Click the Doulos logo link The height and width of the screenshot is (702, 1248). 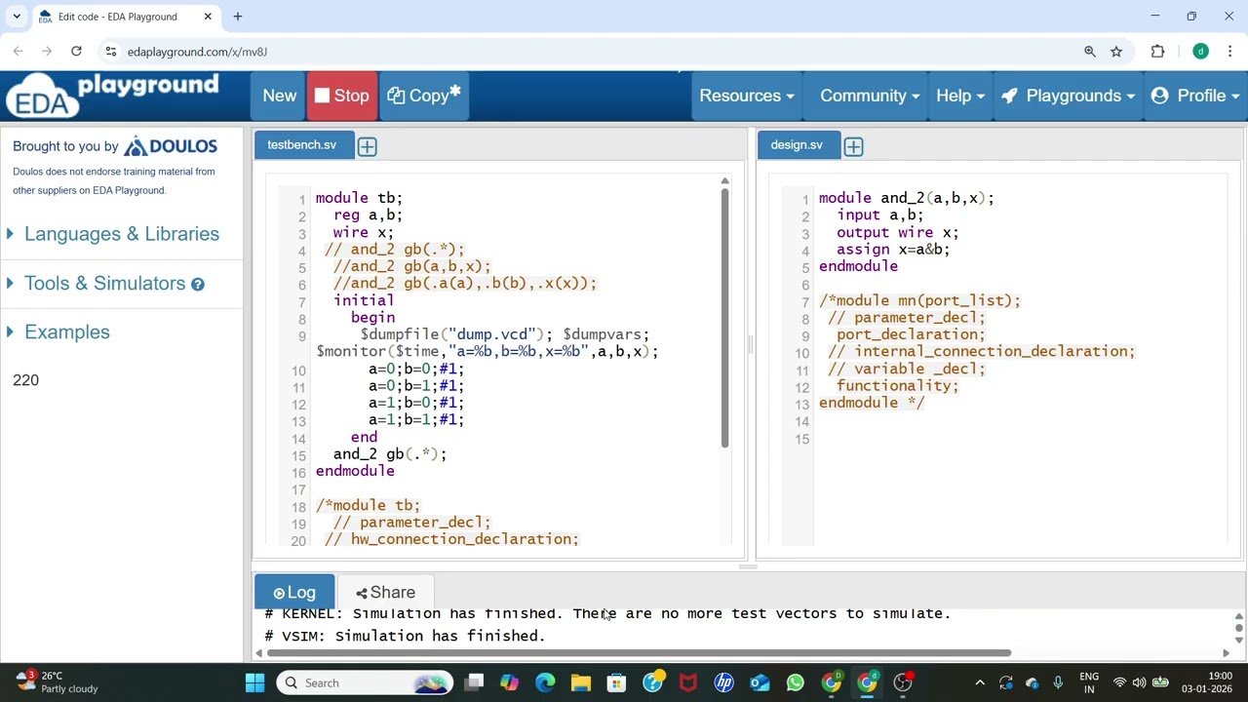click(x=171, y=146)
